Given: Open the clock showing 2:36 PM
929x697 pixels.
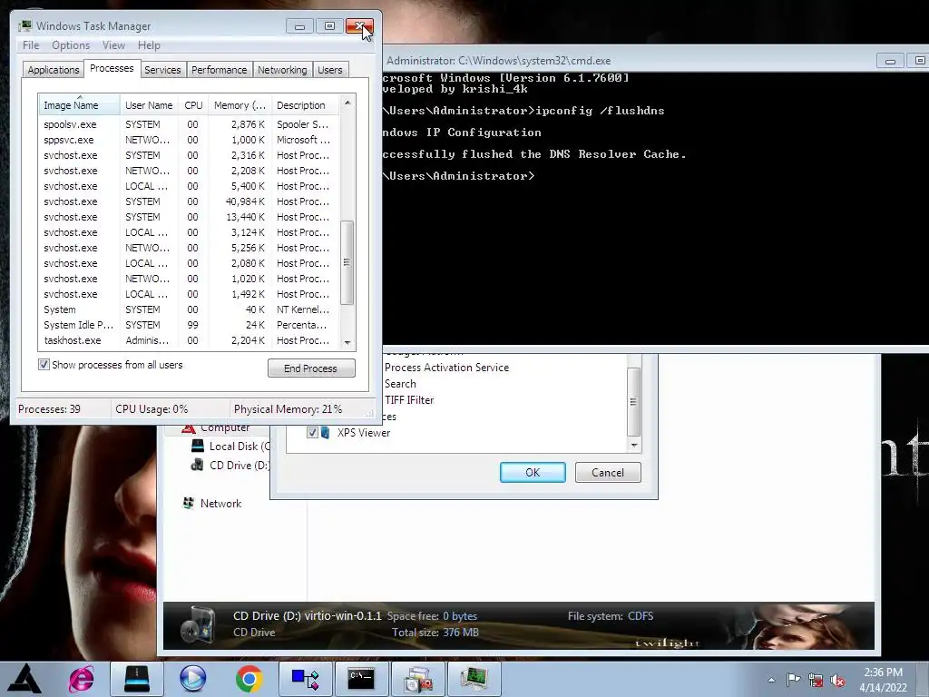Looking at the screenshot, I should (883, 680).
